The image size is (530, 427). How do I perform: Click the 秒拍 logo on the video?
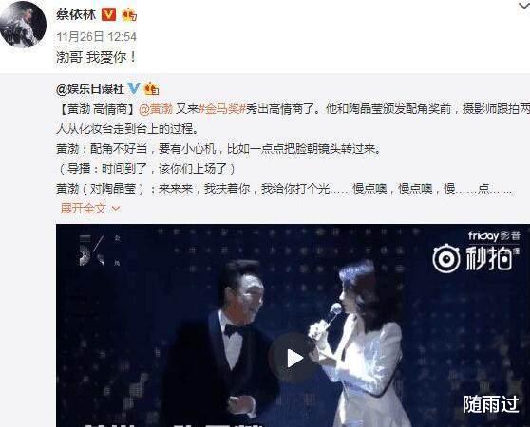(x=476, y=258)
